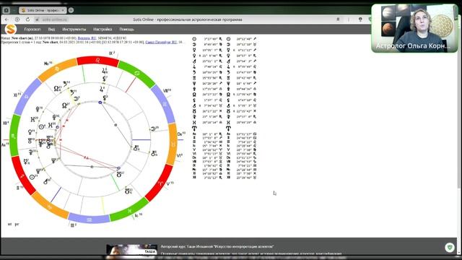The height and width of the screenshot is (260, 462).
Task: Click the Jupiter glyph below the Leo segment
Action: [x=104, y=71]
